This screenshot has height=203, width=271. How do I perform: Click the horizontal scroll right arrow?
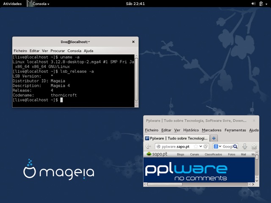coord(253,184)
